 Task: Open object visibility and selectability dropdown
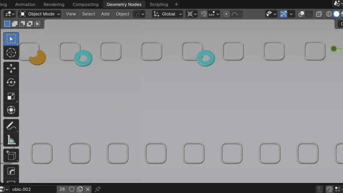(271, 14)
